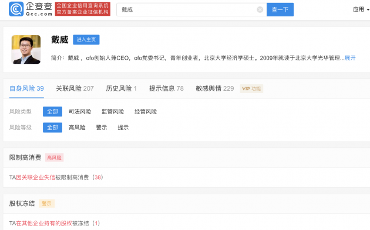
Task: Click the orange 警示 tag beside 股权冻结
Action: [x=46, y=204]
